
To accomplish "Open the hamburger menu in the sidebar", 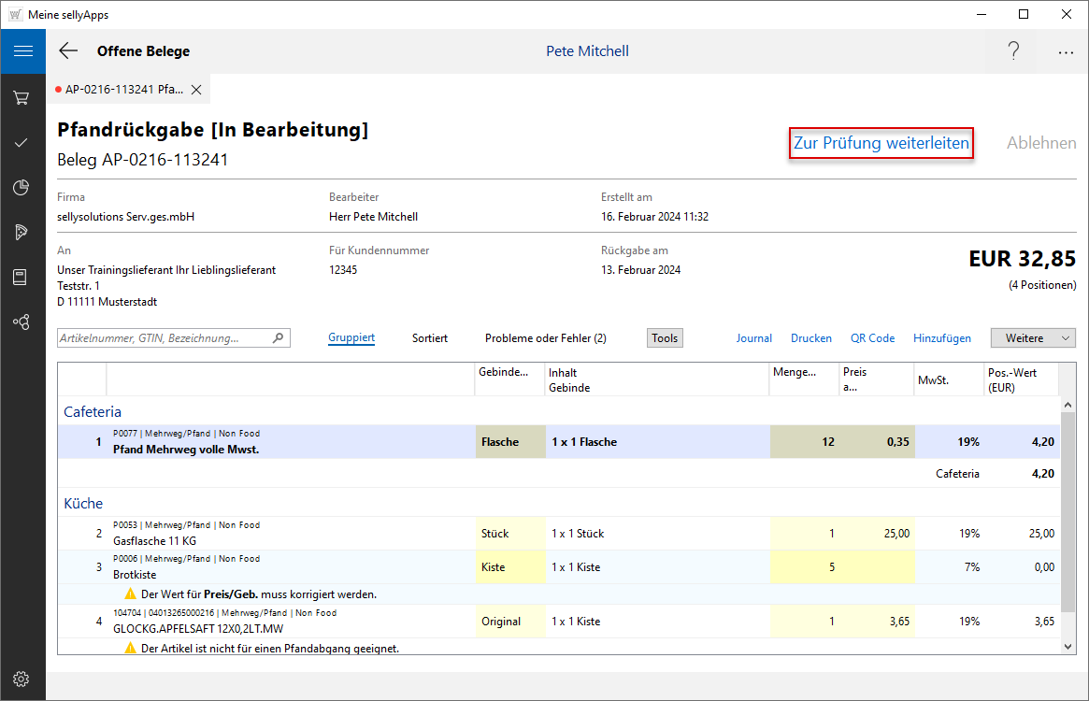I will 22,51.
